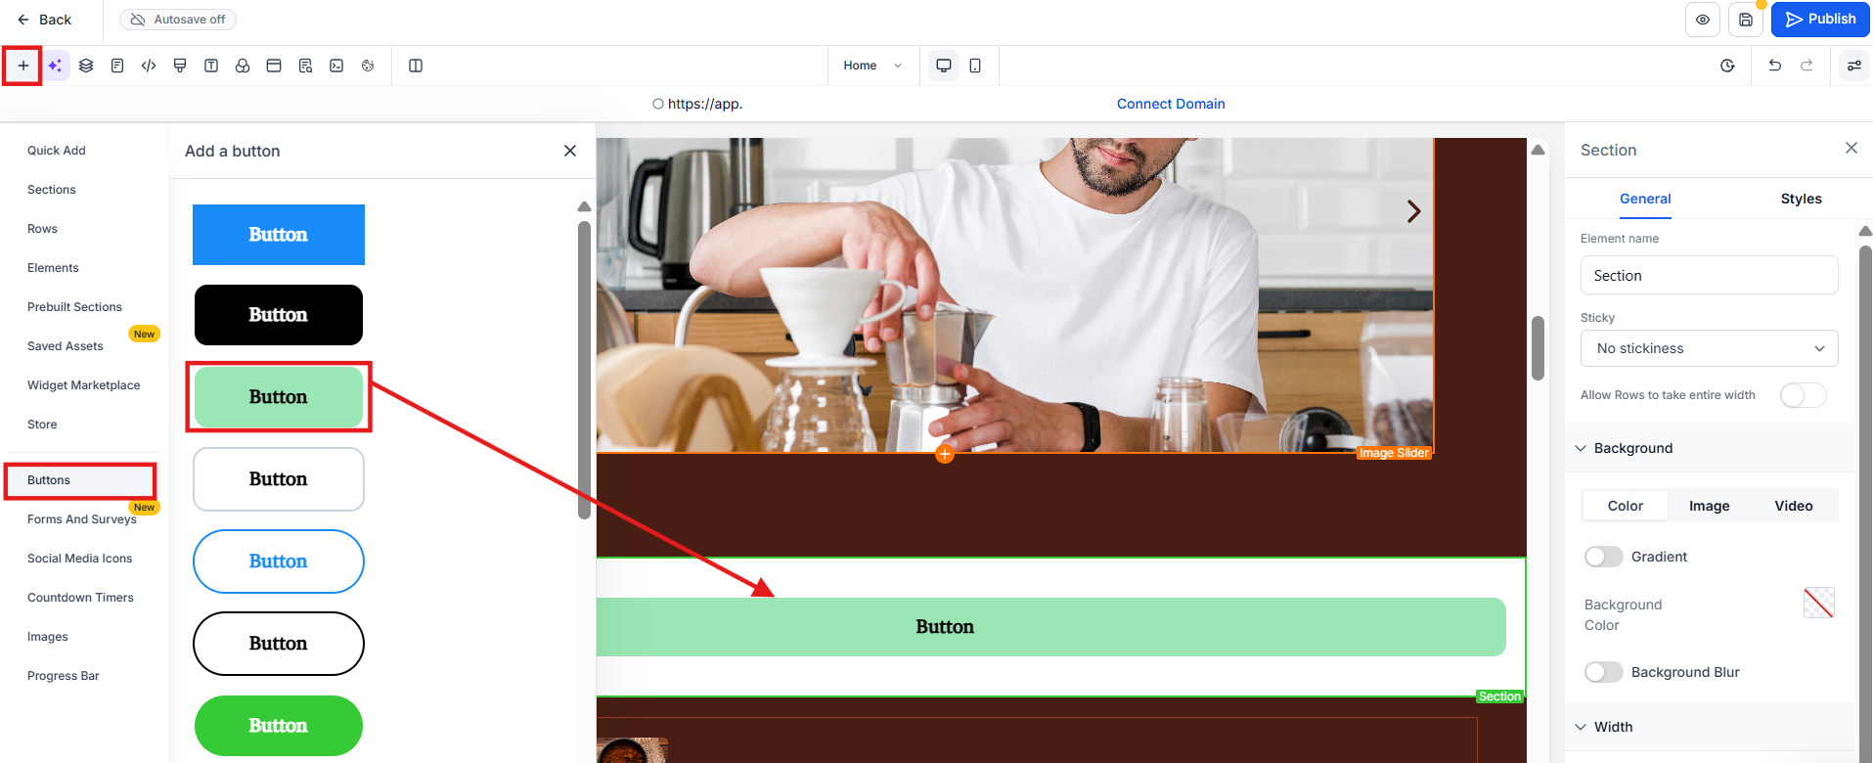Open the Layers panel icon

click(86, 66)
